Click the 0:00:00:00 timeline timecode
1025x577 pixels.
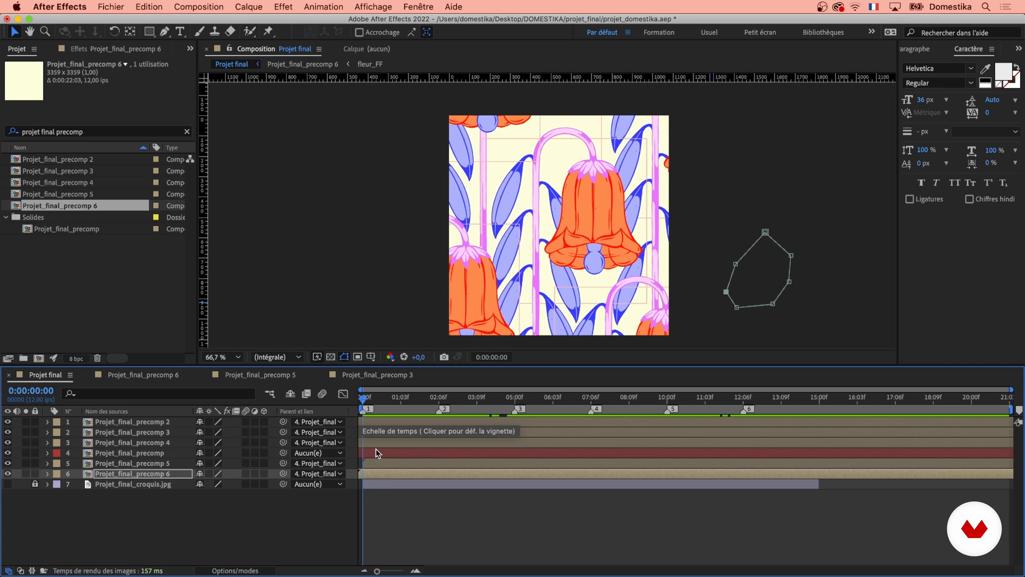(x=31, y=391)
